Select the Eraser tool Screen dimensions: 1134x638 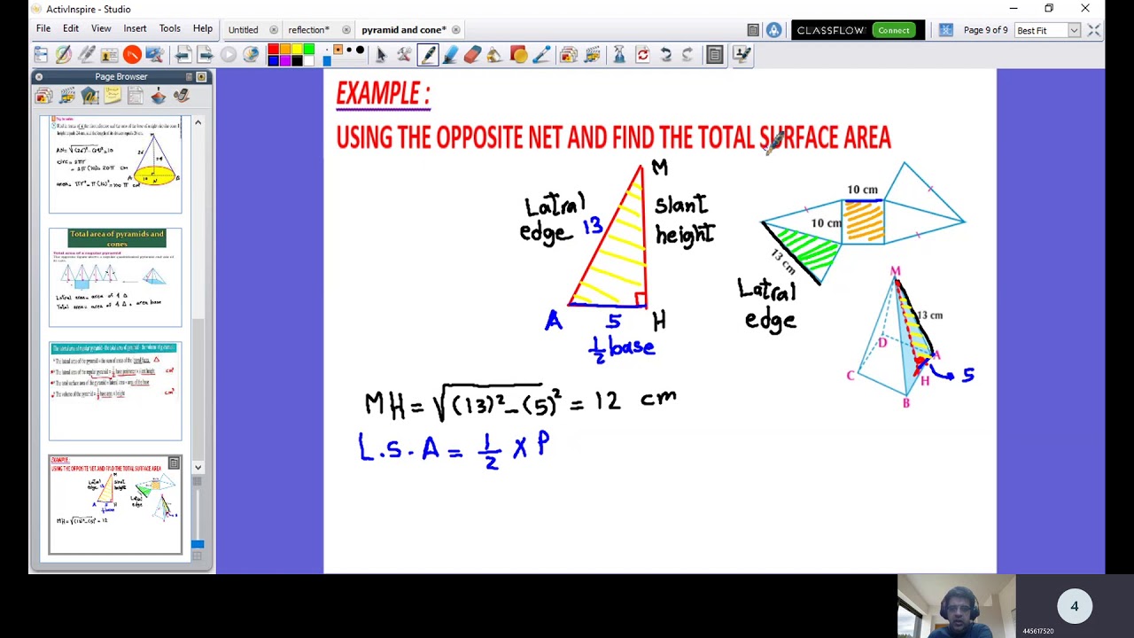click(x=472, y=55)
